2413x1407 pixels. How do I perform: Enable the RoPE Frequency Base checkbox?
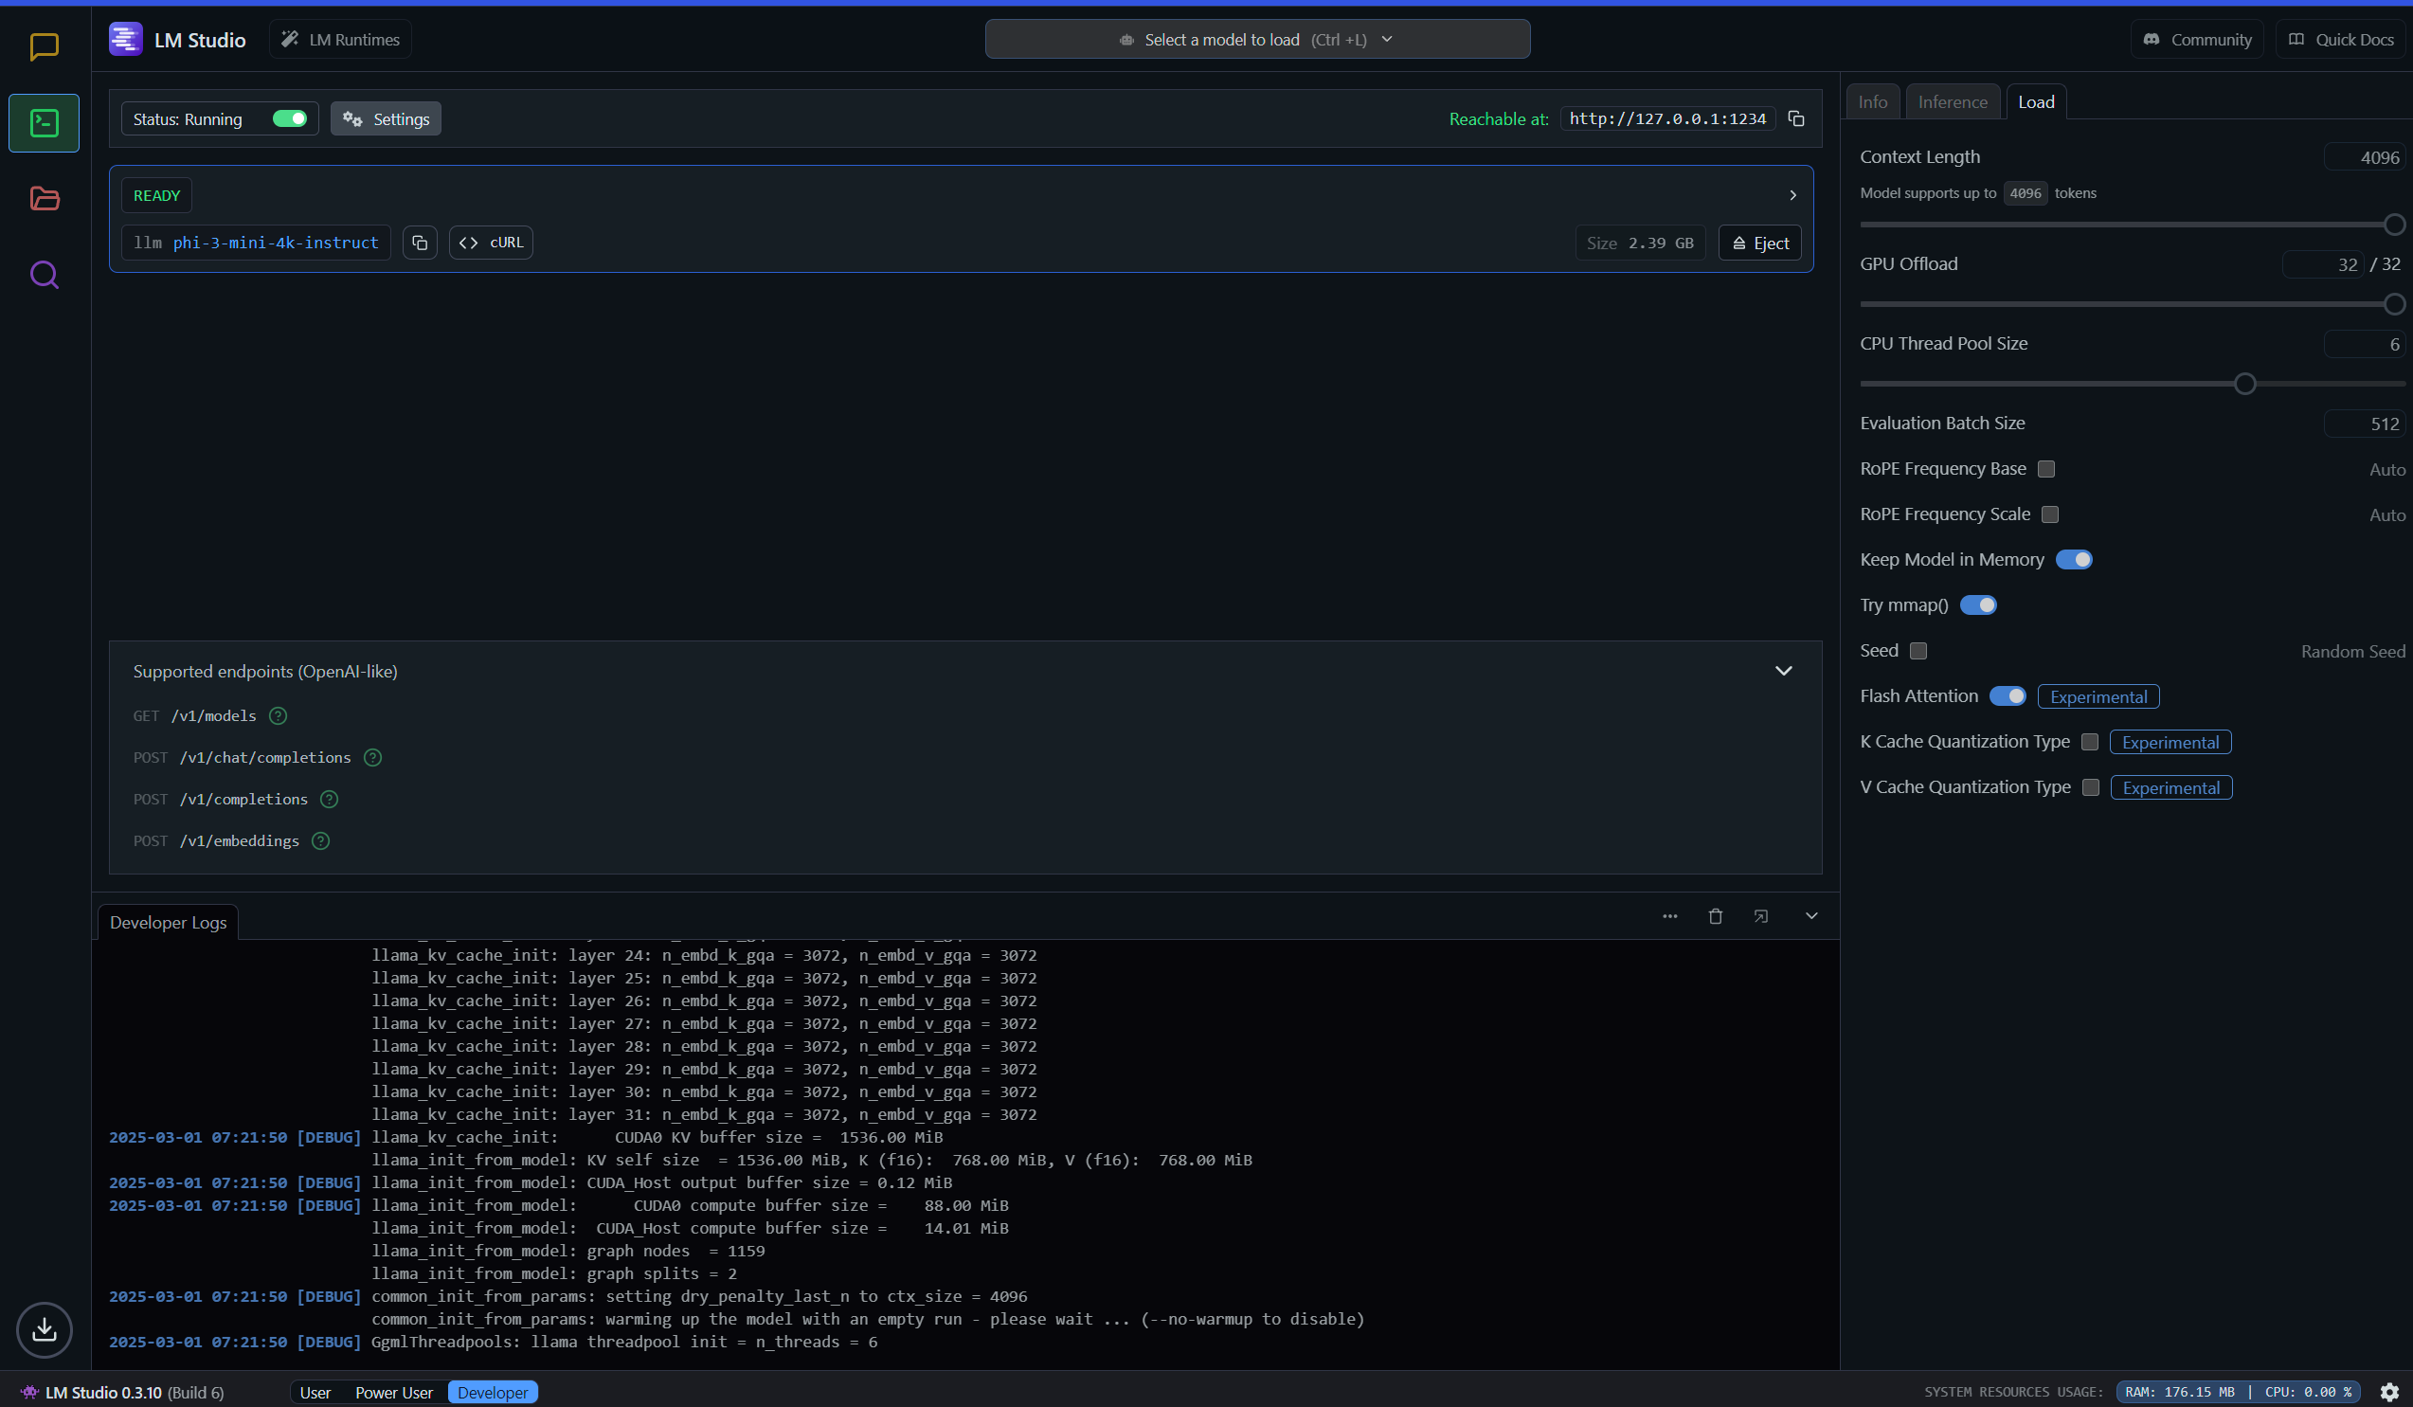2046,468
